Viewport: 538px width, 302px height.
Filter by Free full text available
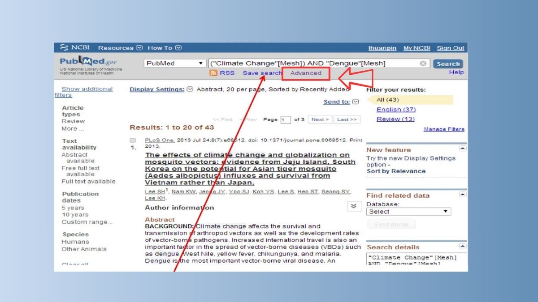[81, 171]
